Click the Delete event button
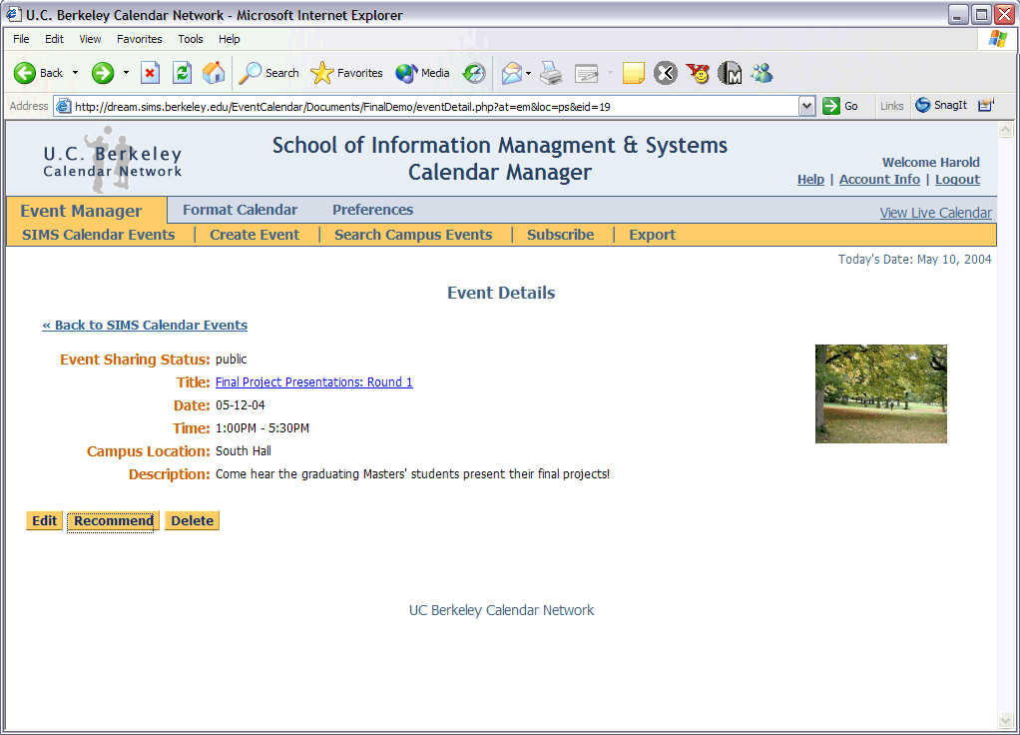The width and height of the screenshot is (1020, 735). click(x=192, y=521)
